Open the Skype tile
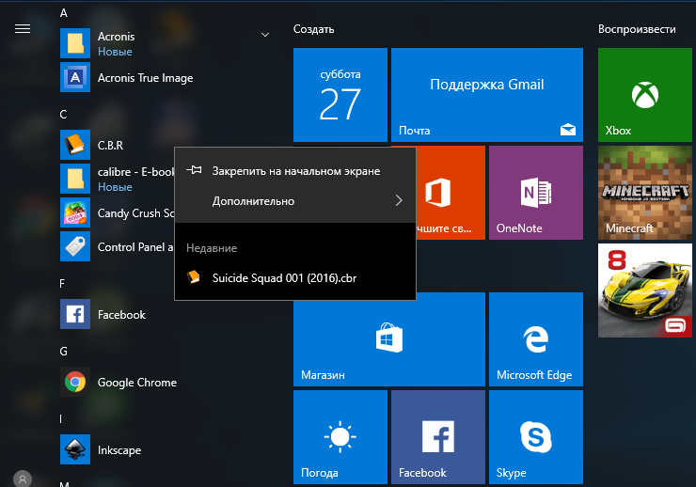This screenshot has height=487, width=696. pyautogui.click(x=536, y=437)
